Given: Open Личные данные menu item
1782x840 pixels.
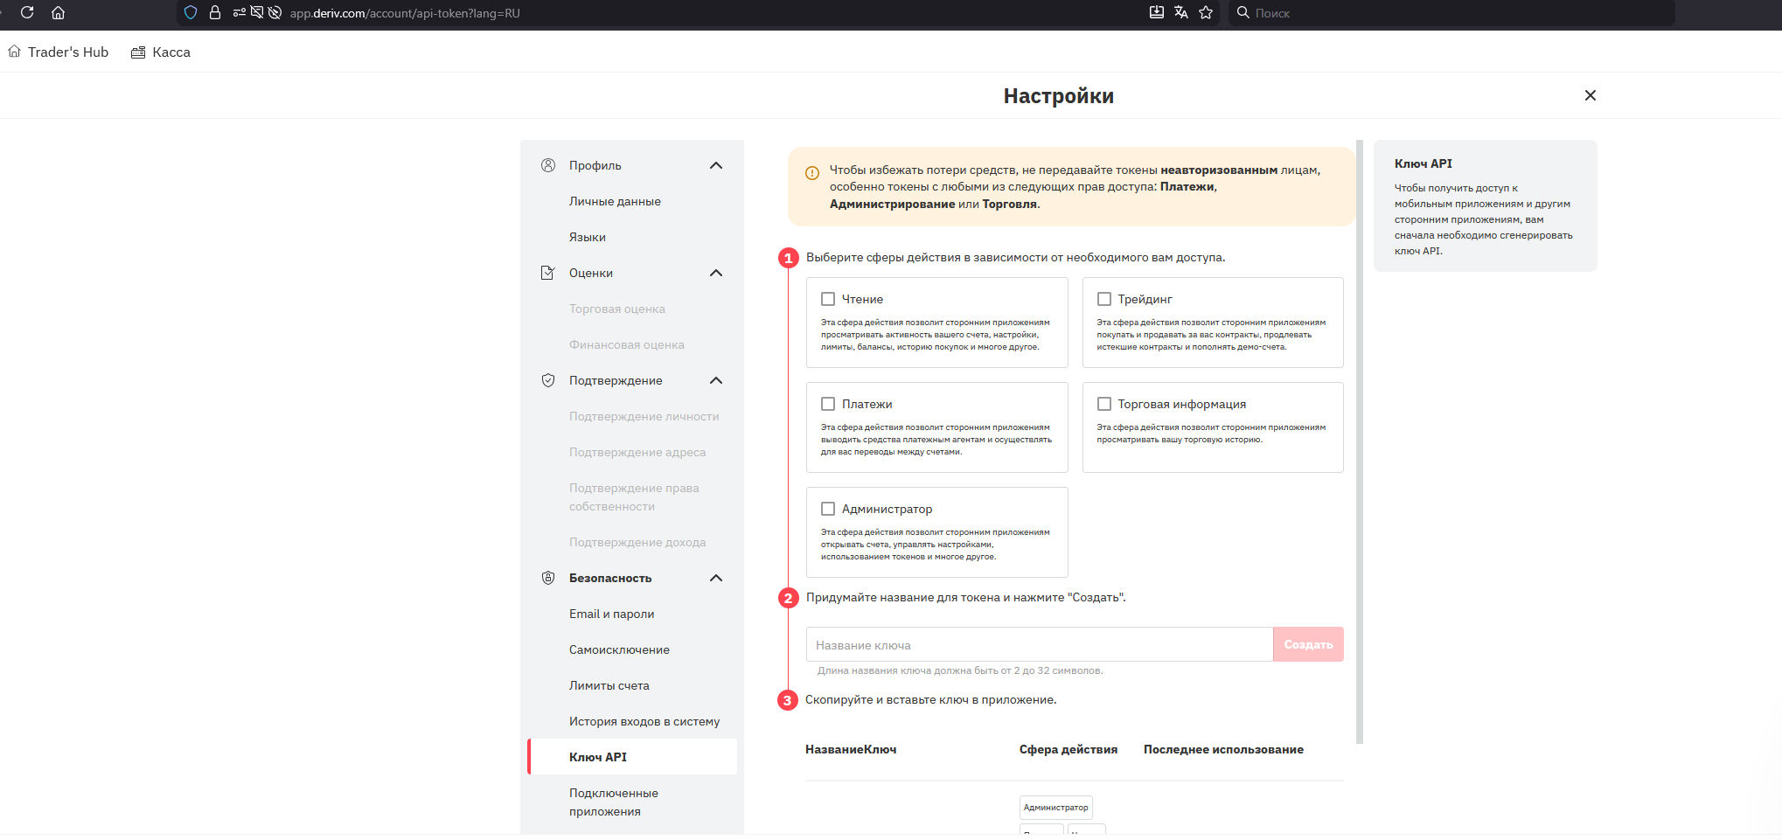Looking at the screenshot, I should coord(615,201).
